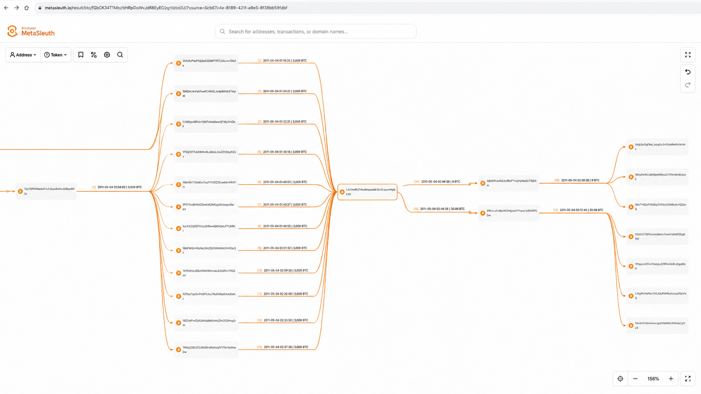Select the highlighted central node 1Jk7mdfhZV8u
Screen dimensions: 701x394
pyautogui.click(x=367, y=192)
